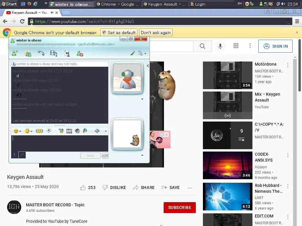
Task: Dismiss the default browser infobar
Action: pyautogui.click(x=297, y=32)
